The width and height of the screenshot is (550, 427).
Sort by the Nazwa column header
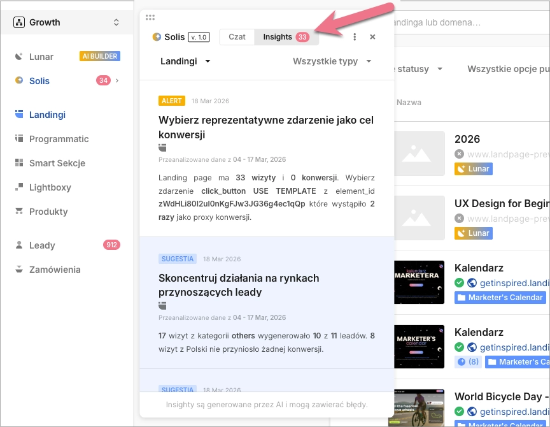(409, 103)
